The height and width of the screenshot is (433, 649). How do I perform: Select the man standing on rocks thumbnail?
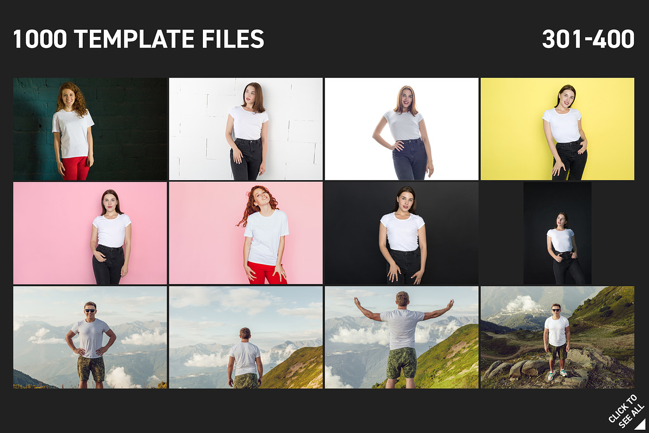pos(558,338)
